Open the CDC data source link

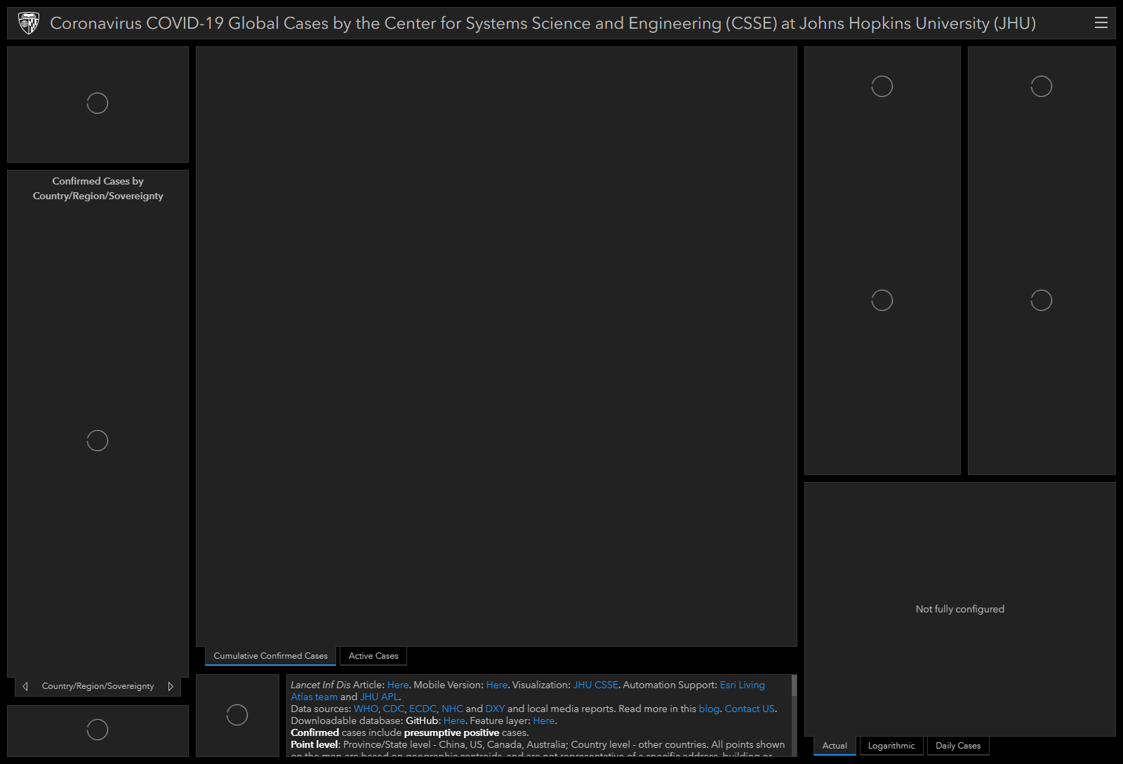pyautogui.click(x=394, y=709)
